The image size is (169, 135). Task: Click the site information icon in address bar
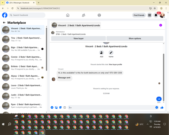pos(18,8)
